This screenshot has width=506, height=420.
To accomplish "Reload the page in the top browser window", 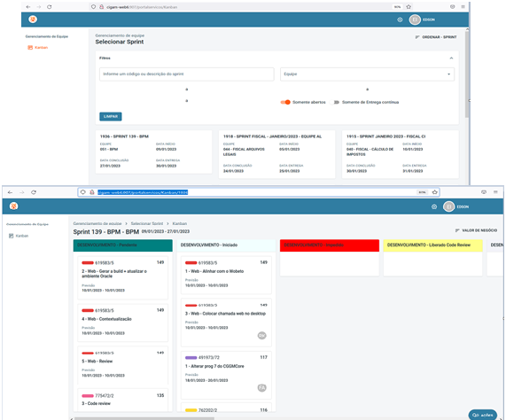I will pos(49,7).
